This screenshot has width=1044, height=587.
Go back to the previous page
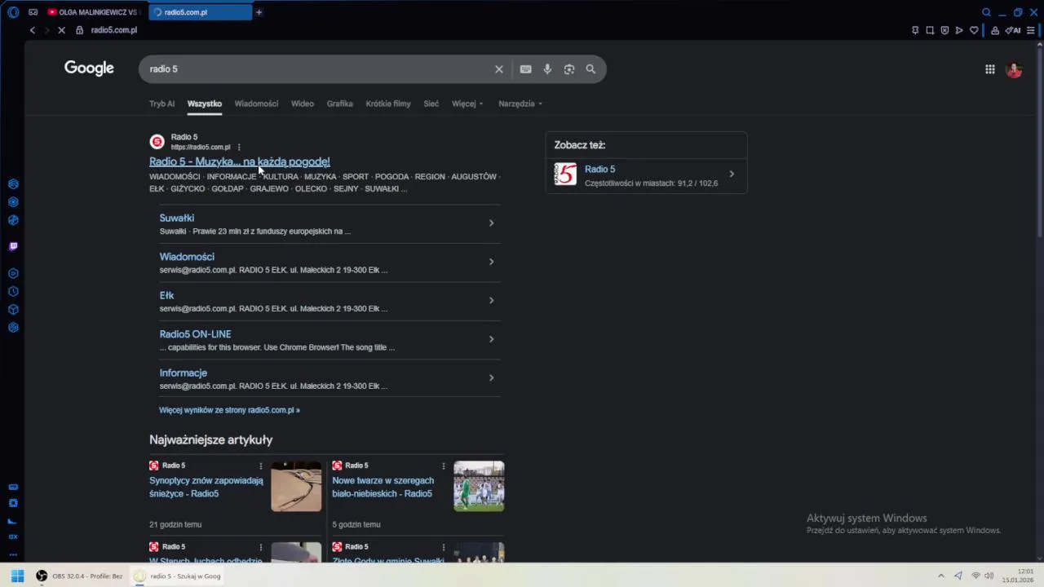(x=33, y=30)
